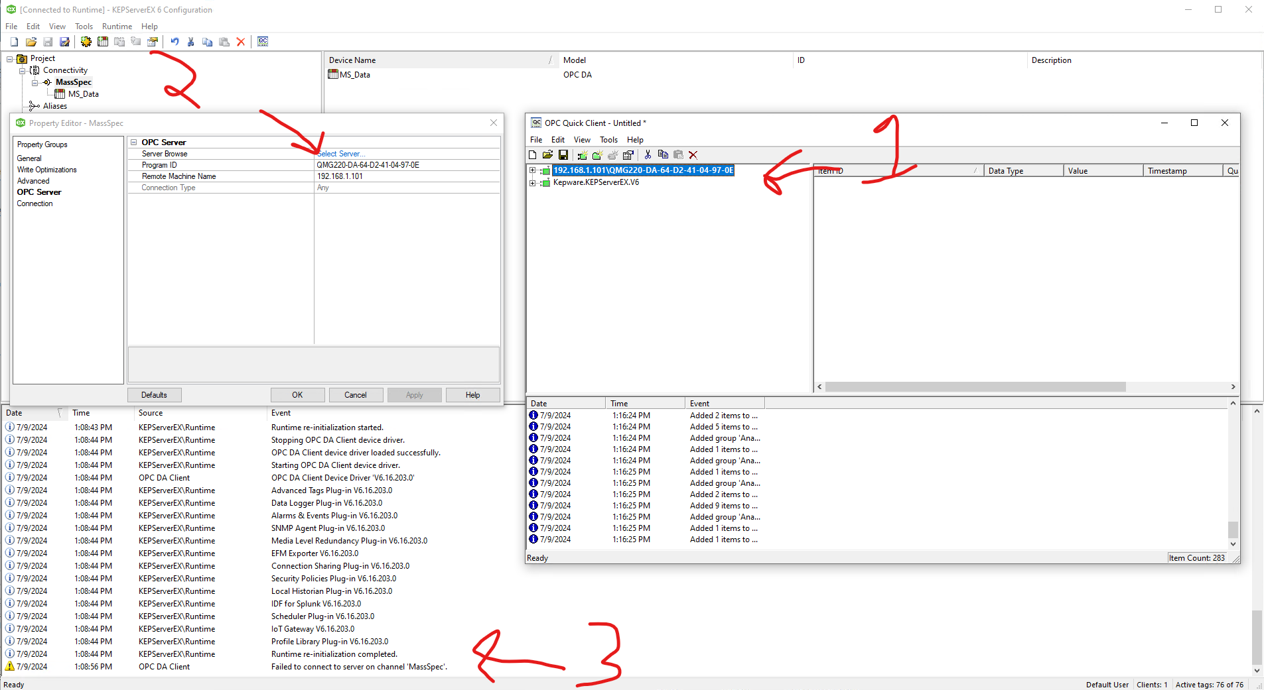Select the Cut scissors icon in KEPServerEX toolbar

(x=190, y=41)
